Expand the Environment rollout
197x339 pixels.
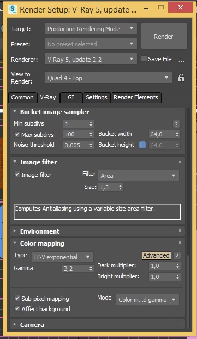point(15,231)
